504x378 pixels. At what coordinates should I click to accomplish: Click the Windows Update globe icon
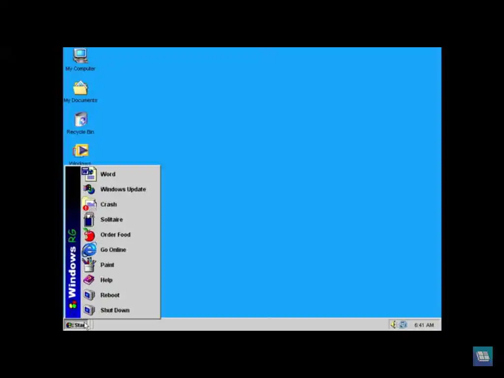(x=89, y=189)
